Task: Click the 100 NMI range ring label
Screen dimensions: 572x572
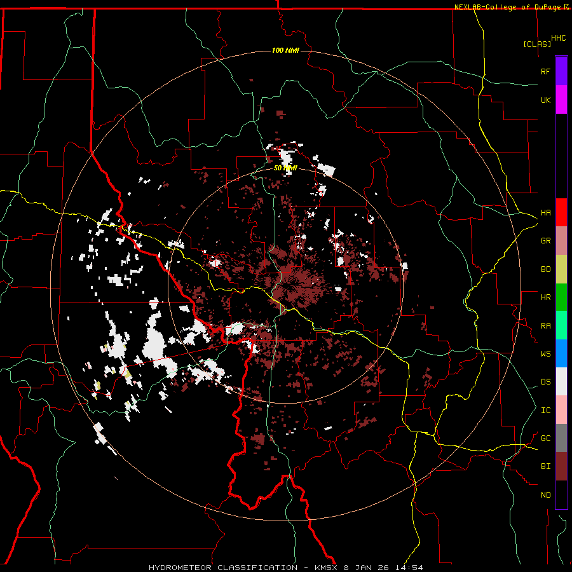Action: [285, 50]
